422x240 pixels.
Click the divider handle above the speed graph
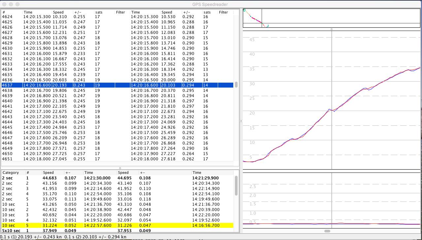coord(332,29)
